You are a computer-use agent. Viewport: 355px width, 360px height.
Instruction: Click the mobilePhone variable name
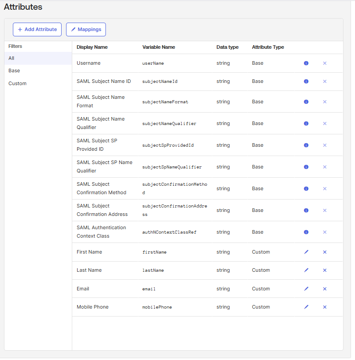tap(157, 307)
